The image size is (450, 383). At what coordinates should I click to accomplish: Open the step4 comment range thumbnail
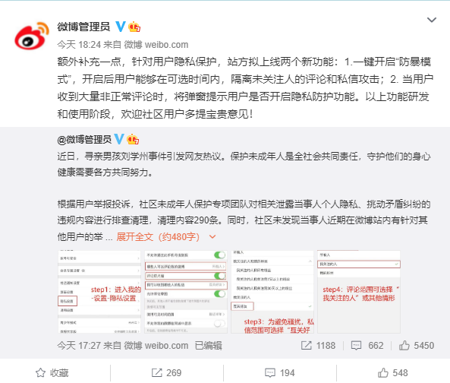[x=359, y=292]
